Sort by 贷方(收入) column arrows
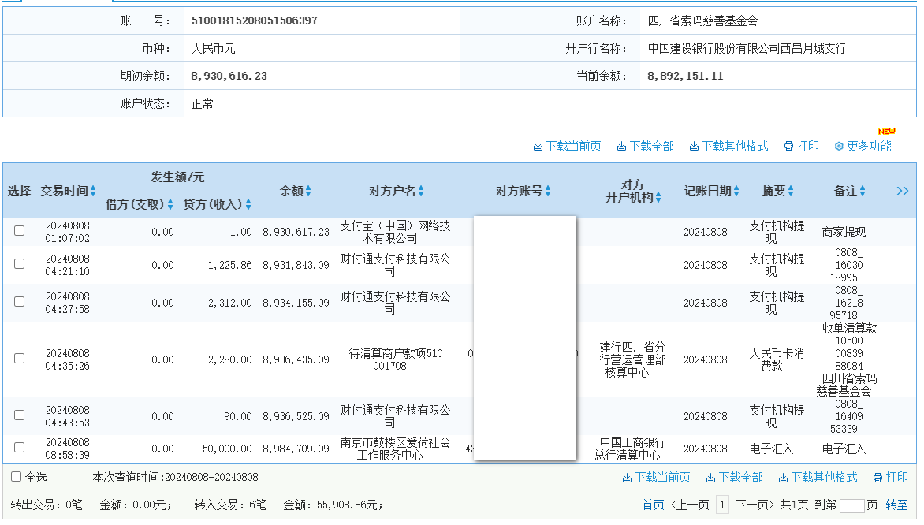The height and width of the screenshot is (525, 924). (248, 204)
